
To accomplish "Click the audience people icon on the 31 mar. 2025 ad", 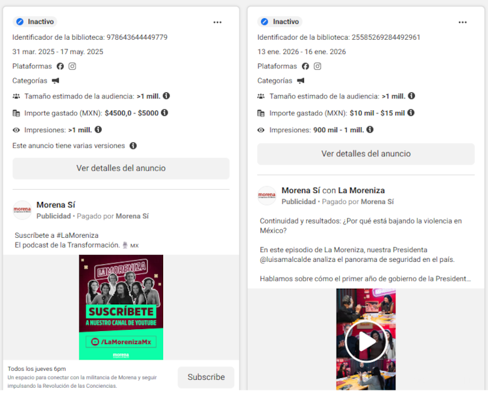I will click(x=16, y=96).
